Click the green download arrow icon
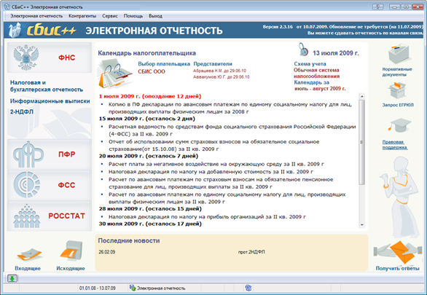Image resolution: width=427 pixels, height=295 pixels. (12, 278)
